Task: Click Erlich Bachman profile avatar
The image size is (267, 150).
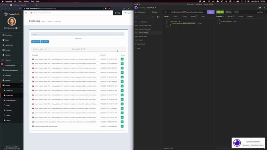Action: (x=12, y=21)
